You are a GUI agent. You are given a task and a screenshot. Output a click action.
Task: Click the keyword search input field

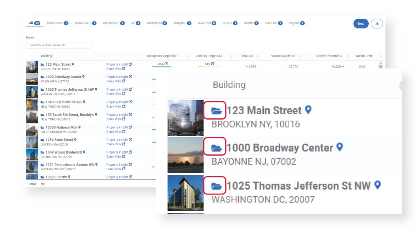(59, 45)
